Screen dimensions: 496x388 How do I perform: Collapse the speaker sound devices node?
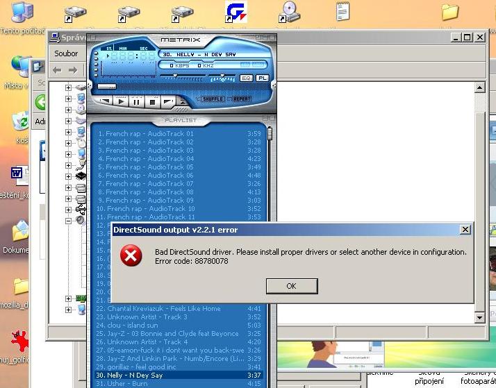(68, 221)
